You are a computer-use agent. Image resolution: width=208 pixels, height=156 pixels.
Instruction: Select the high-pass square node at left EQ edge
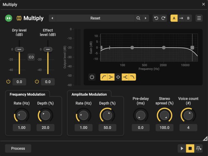101,48
